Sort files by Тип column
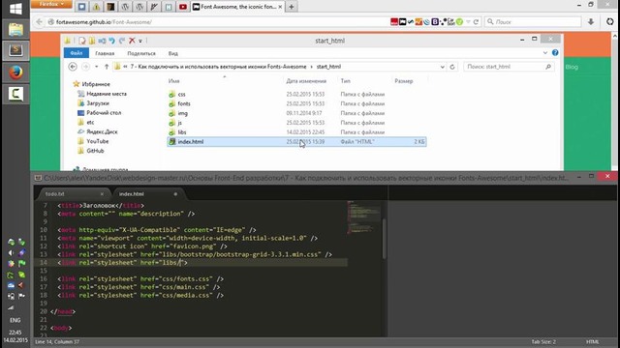This screenshot has height=348, width=620. (346, 81)
